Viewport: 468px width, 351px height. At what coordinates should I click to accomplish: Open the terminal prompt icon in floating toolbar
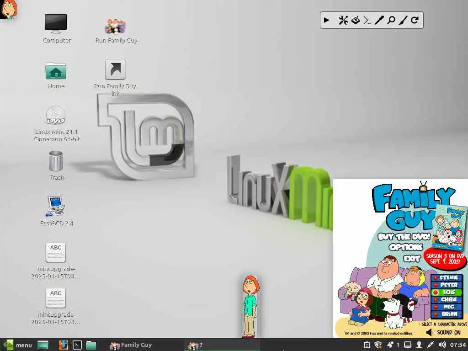(367, 20)
